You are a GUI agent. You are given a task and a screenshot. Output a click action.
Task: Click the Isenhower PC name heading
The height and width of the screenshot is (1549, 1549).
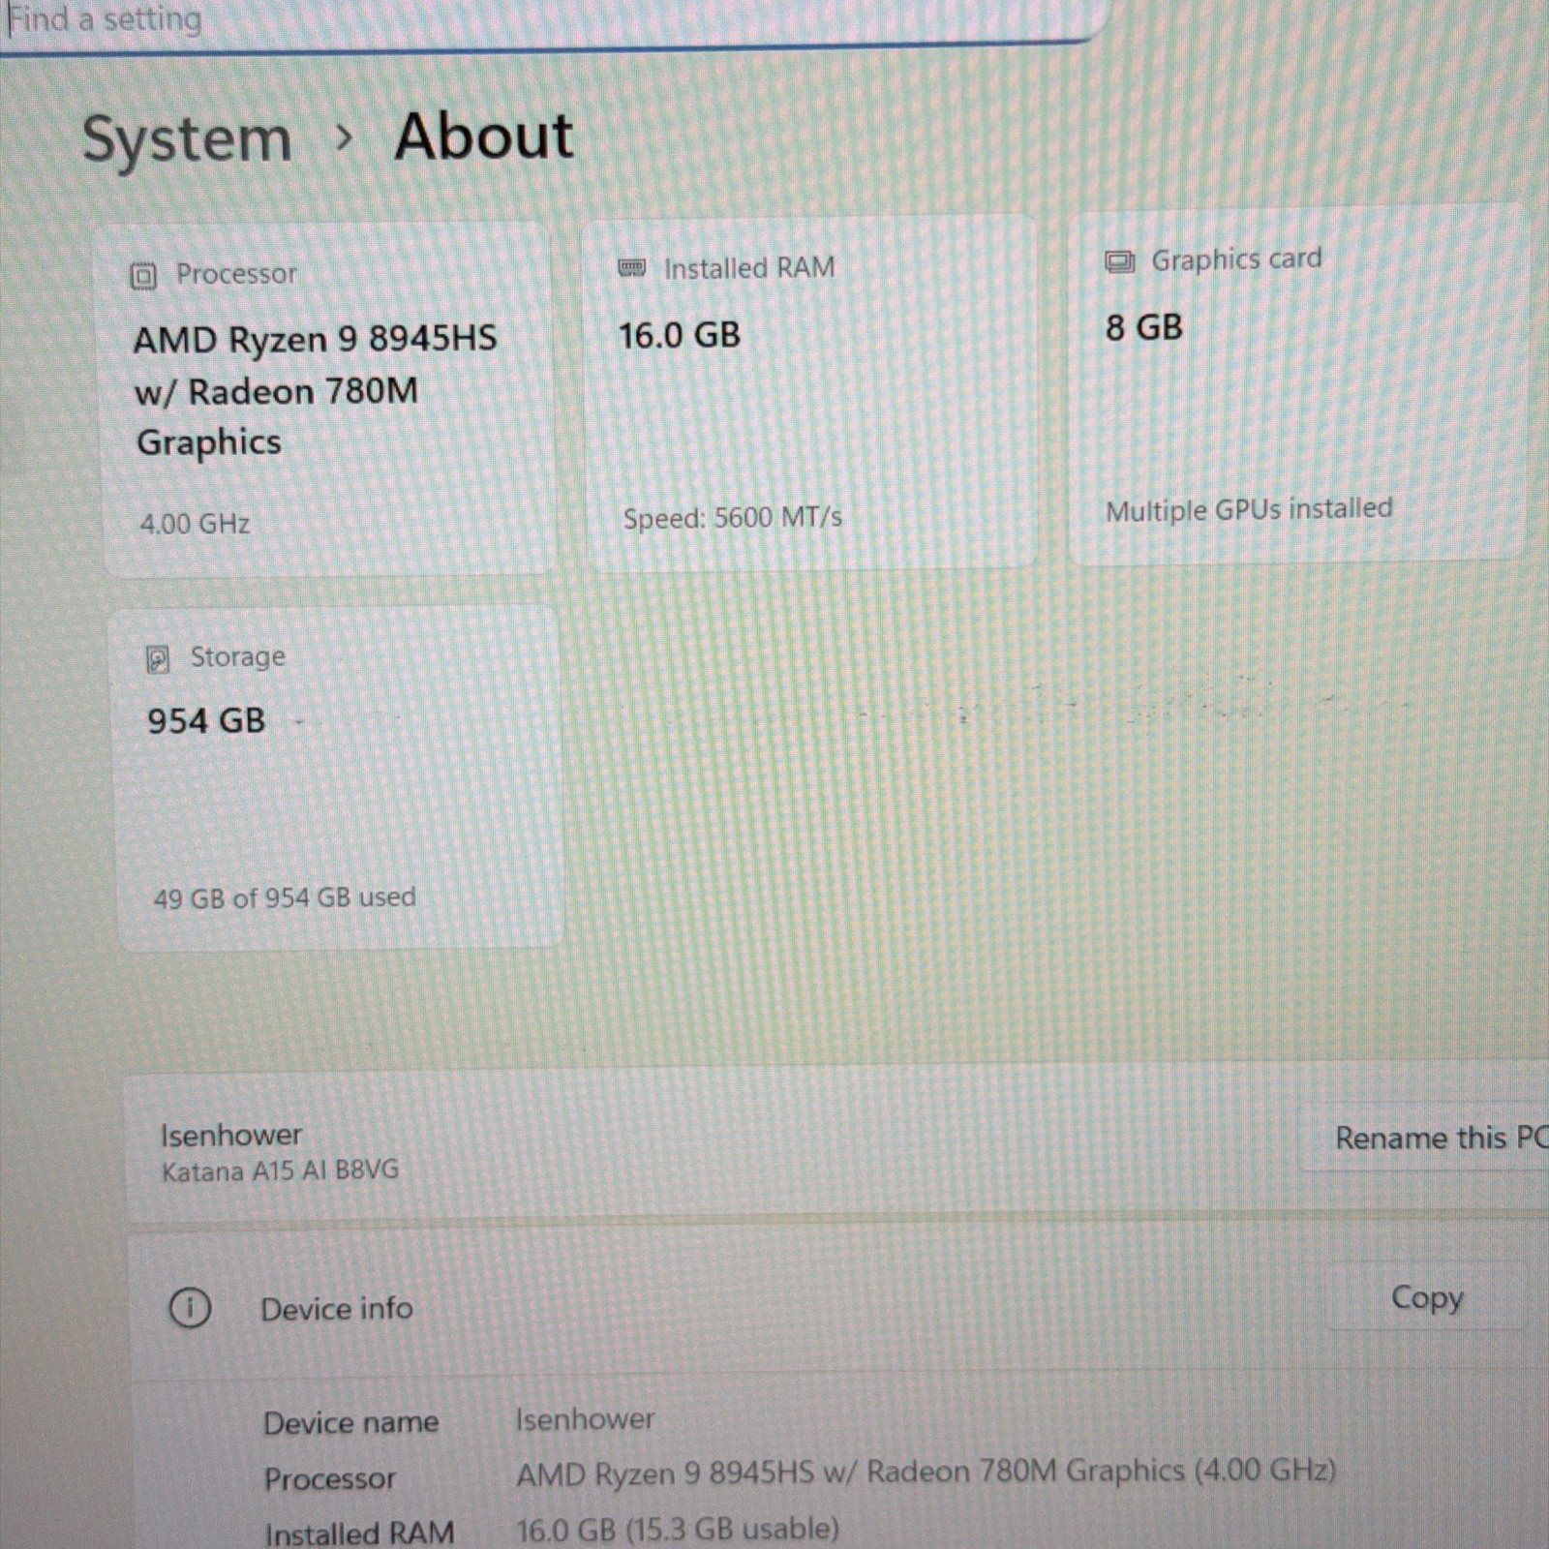click(231, 1135)
